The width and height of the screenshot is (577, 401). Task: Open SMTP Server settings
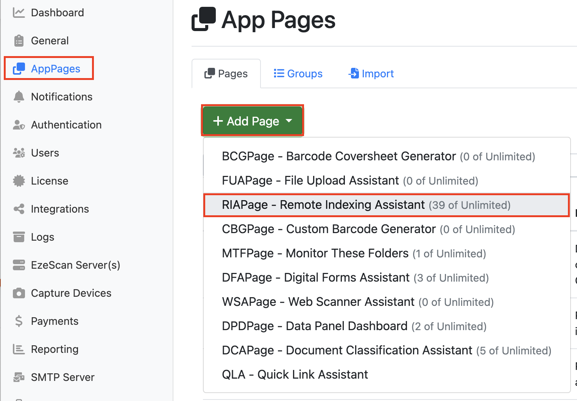[62, 377]
